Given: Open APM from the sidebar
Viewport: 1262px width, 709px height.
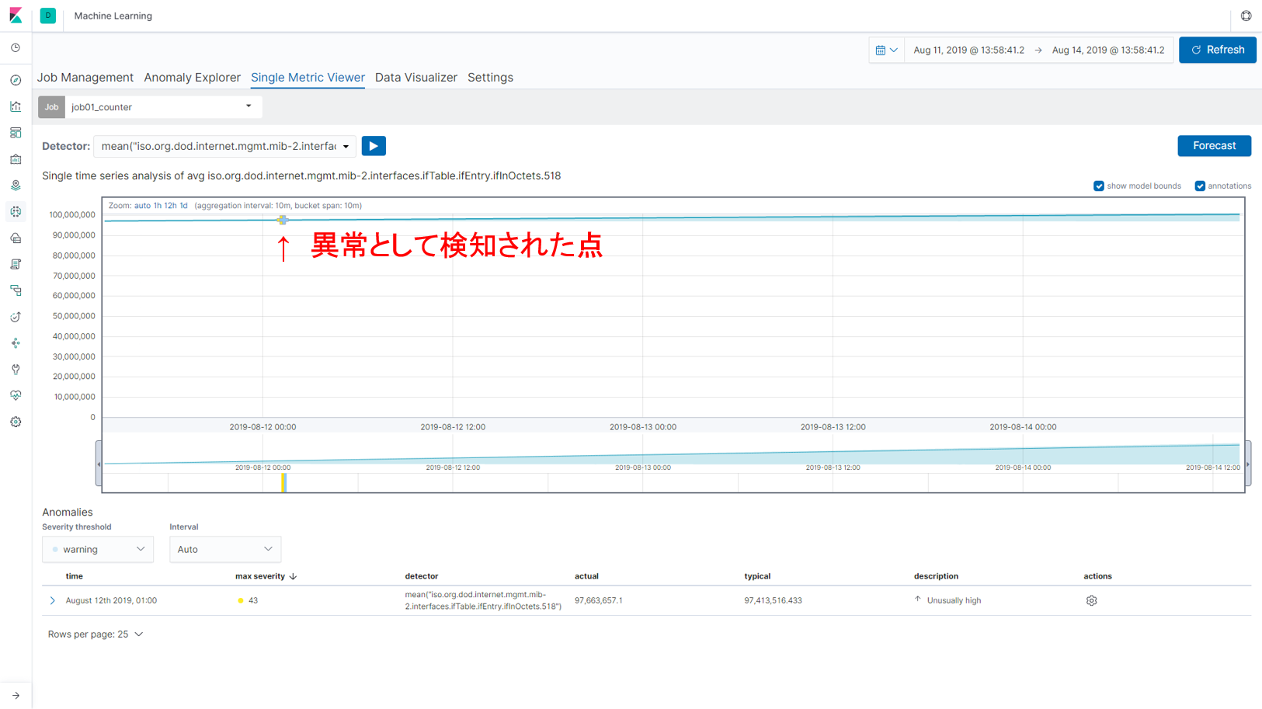Looking at the screenshot, I should (x=16, y=290).
